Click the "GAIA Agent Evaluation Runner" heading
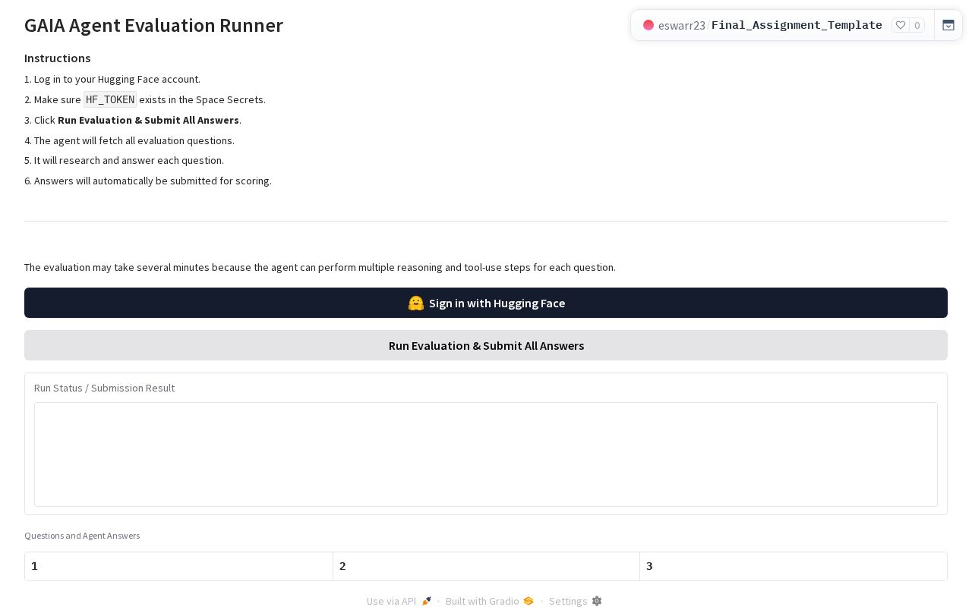 click(153, 25)
